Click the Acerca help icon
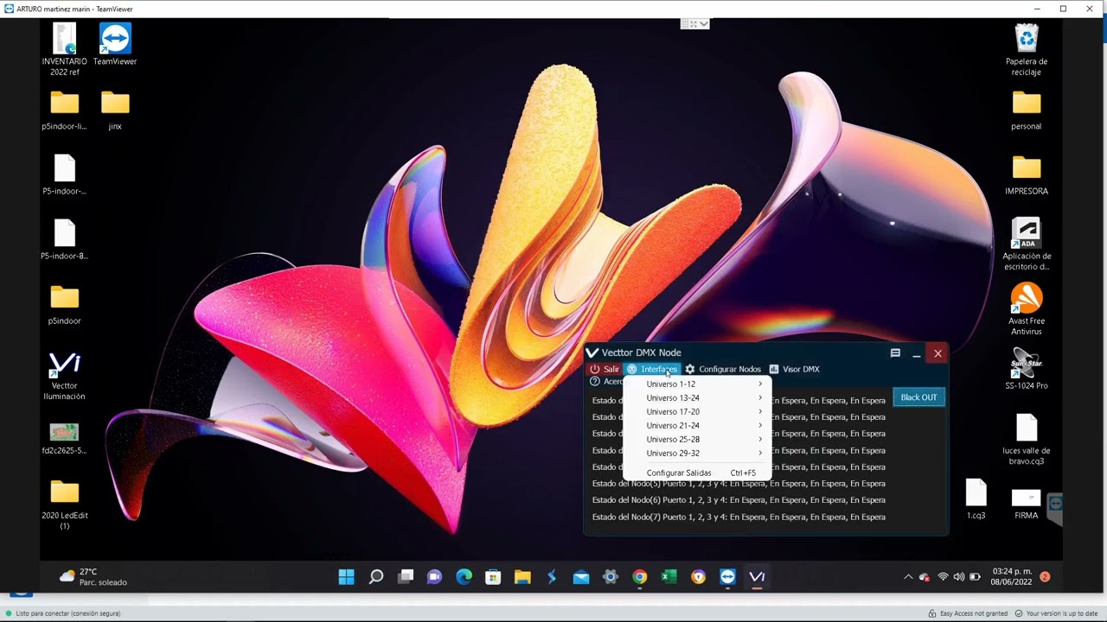 [x=594, y=381]
